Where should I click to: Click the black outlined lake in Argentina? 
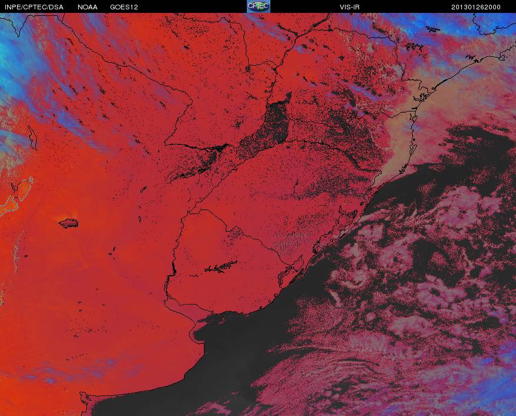coord(69,224)
